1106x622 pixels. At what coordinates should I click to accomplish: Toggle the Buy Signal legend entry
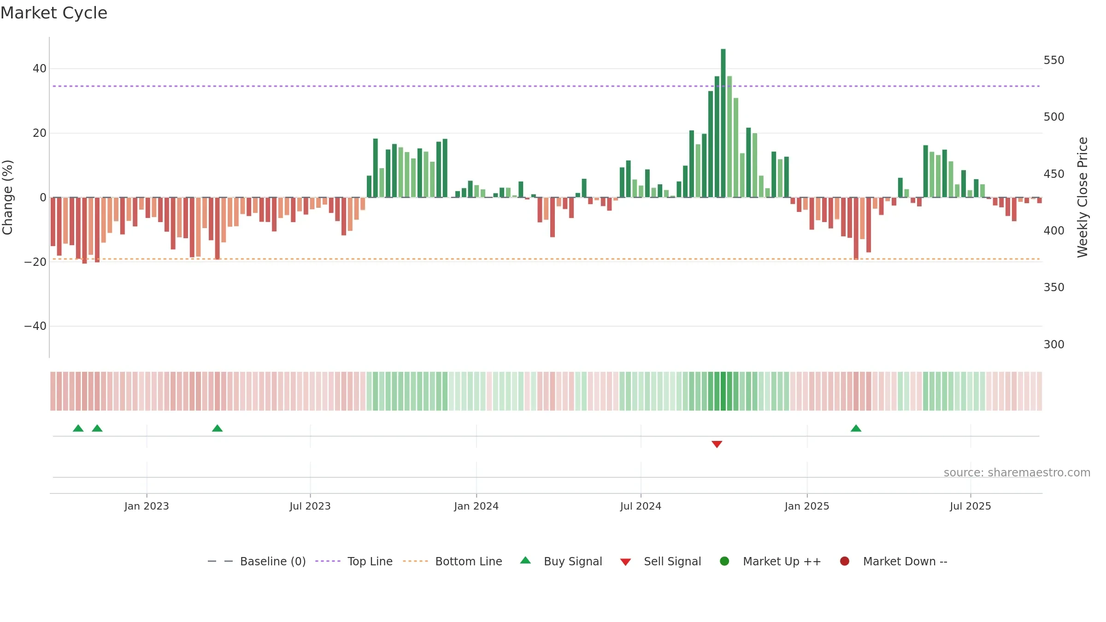tap(561, 561)
